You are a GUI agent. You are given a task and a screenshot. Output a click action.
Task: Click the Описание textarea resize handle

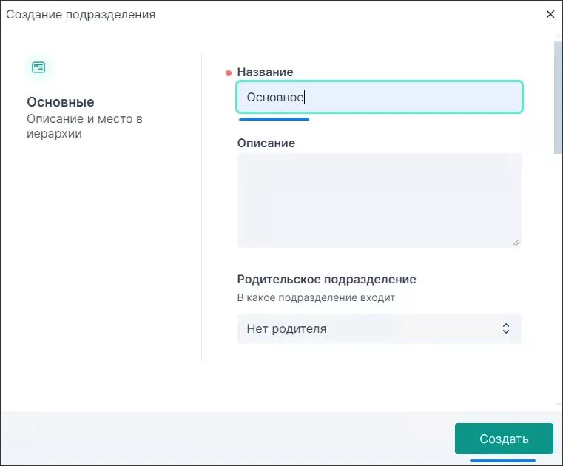pyautogui.click(x=516, y=243)
